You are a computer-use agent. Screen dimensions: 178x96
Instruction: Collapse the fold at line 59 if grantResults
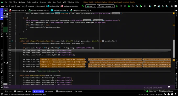point(15,48)
